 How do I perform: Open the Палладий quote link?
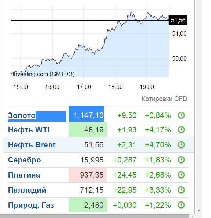pos(27,190)
